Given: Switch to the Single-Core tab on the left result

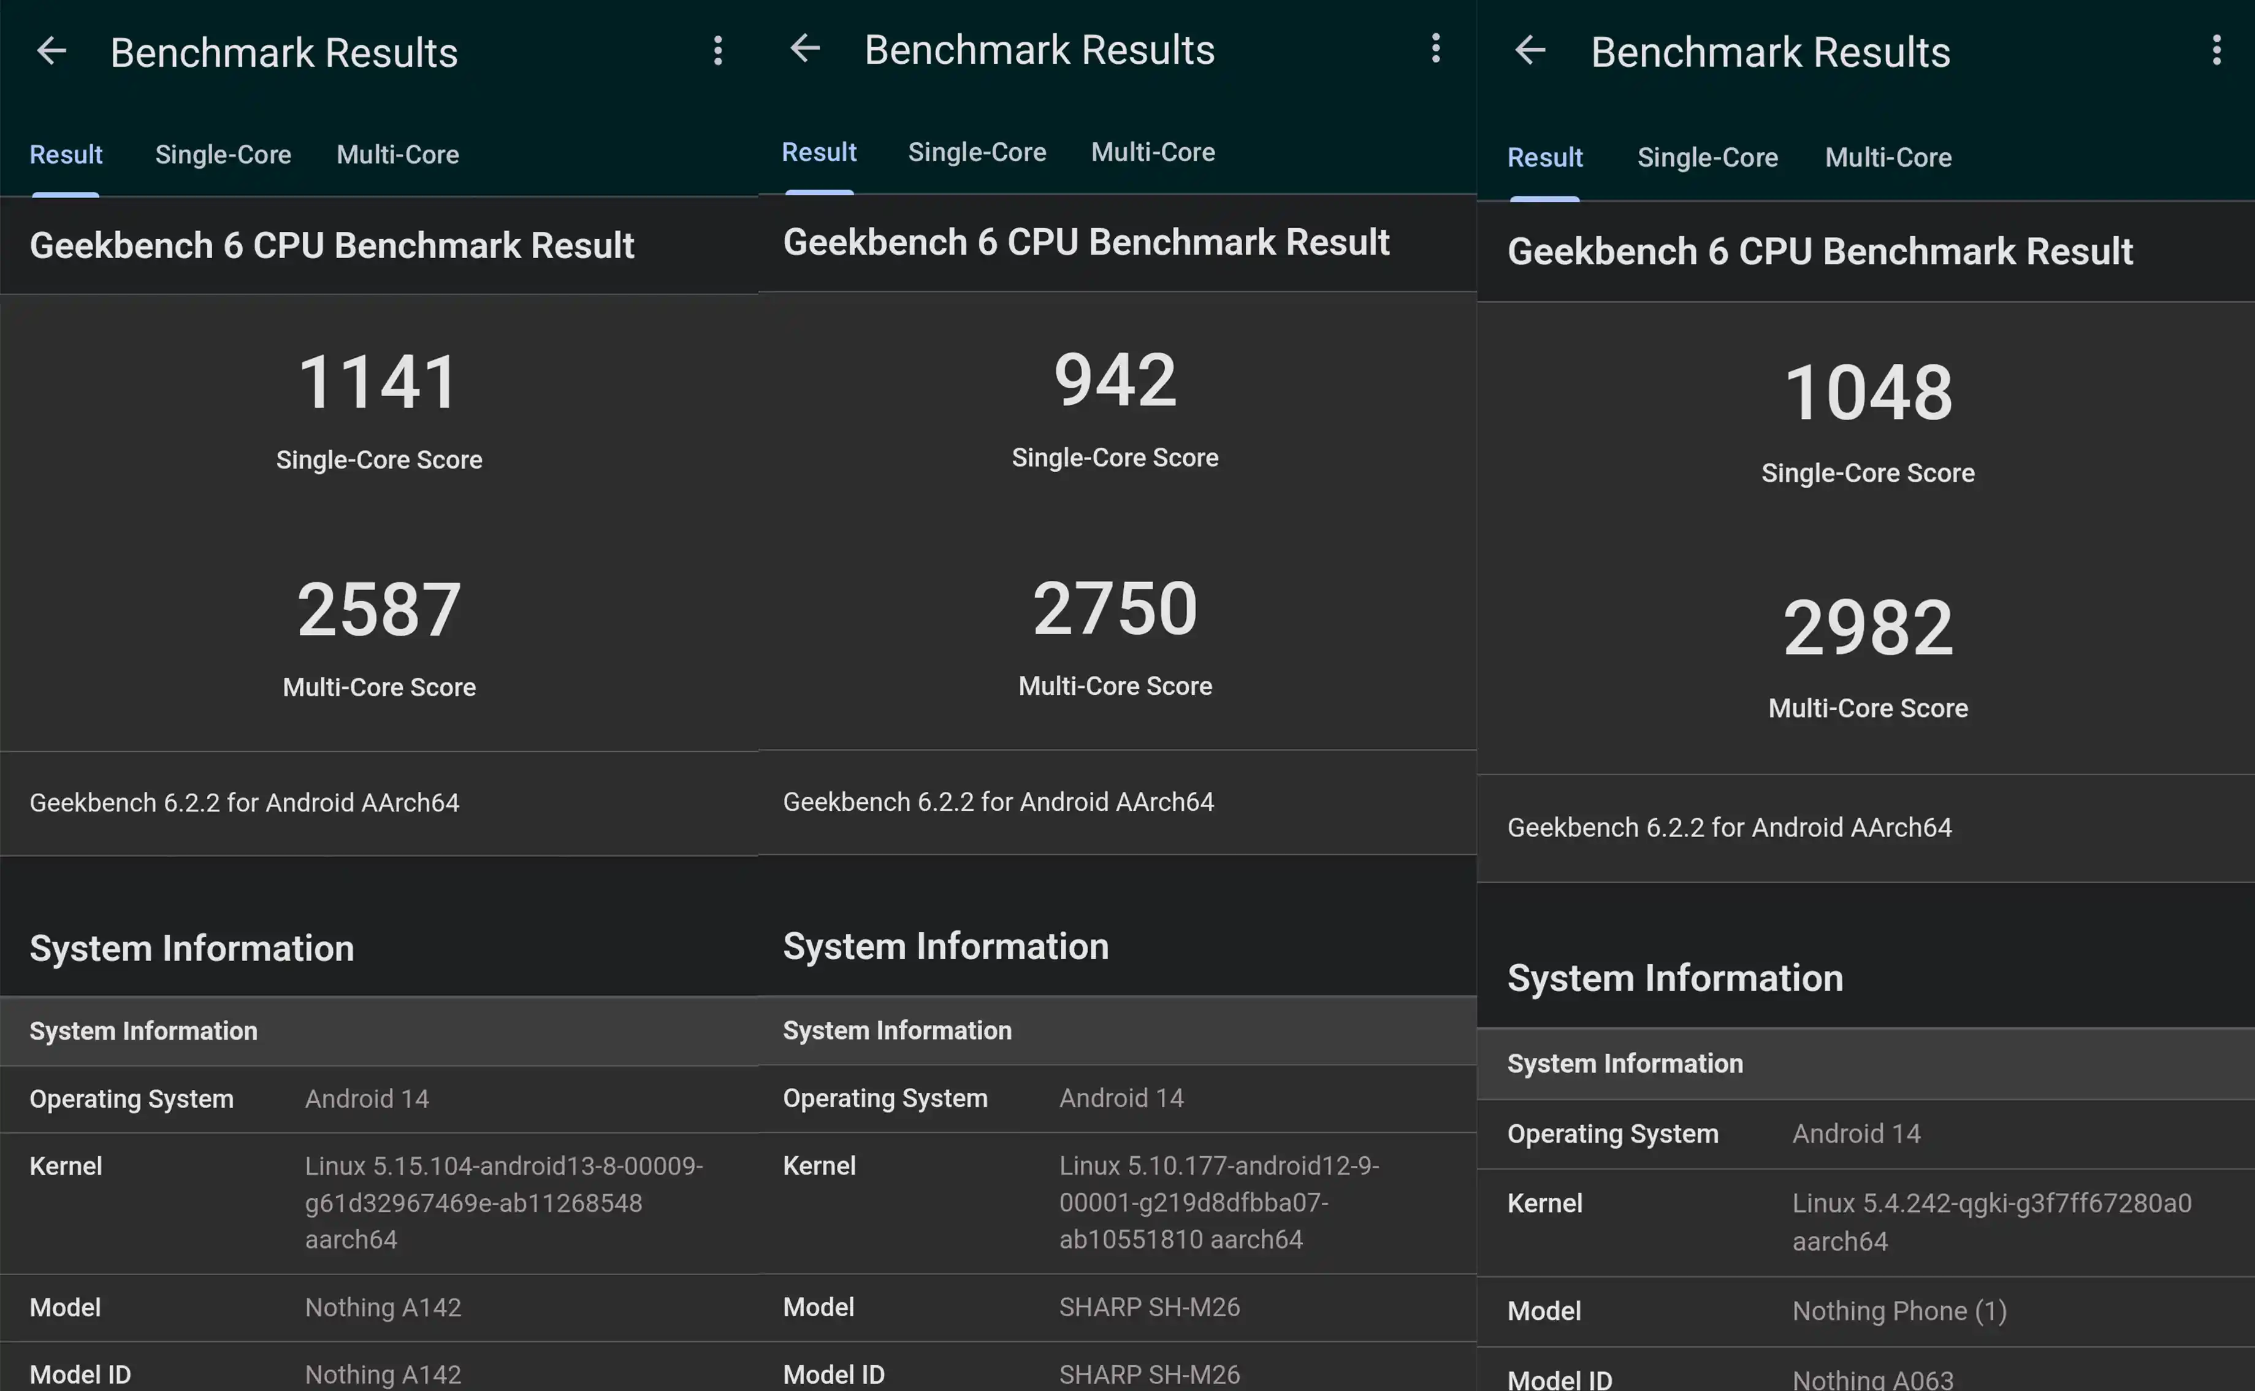Looking at the screenshot, I should (x=223, y=155).
